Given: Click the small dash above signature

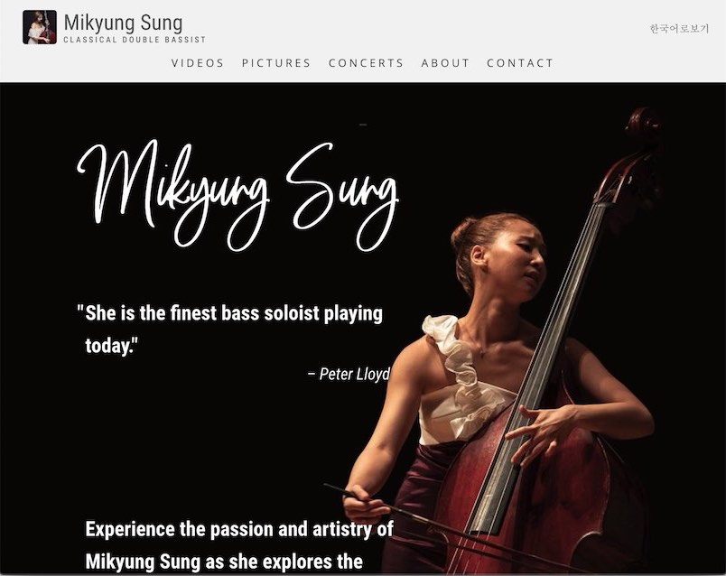Looking at the screenshot, I should [x=363, y=124].
